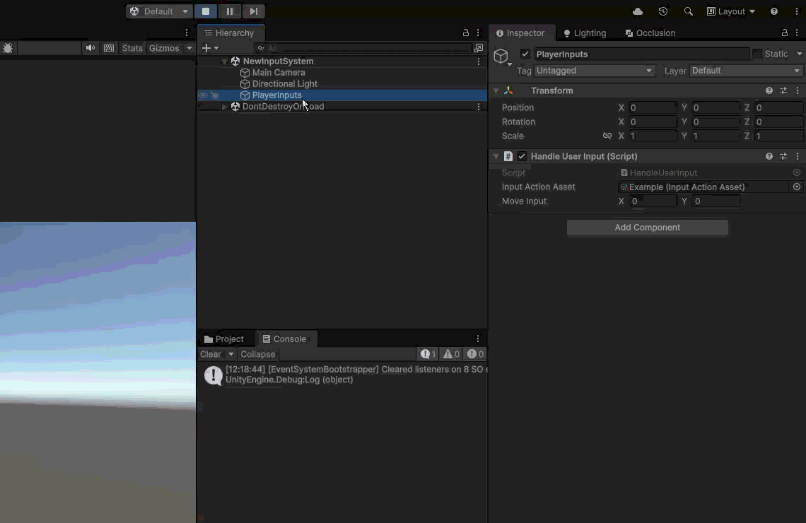Open Transform presets icon
Image resolution: width=806 pixels, height=523 pixels.
[x=783, y=91]
